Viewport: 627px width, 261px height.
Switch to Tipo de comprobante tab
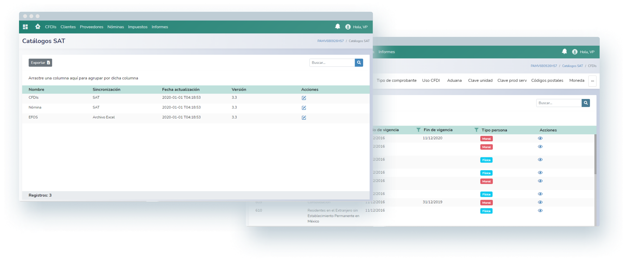click(397, 81)
